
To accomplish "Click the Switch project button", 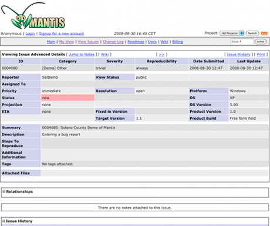I will pyautogui.click(x=252, y=33).
